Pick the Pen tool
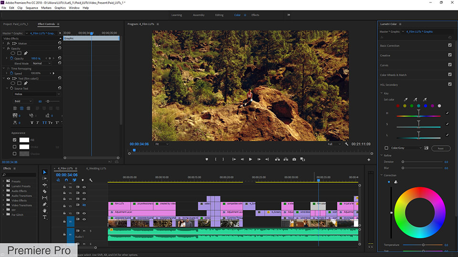 click(x=45, y=204)
